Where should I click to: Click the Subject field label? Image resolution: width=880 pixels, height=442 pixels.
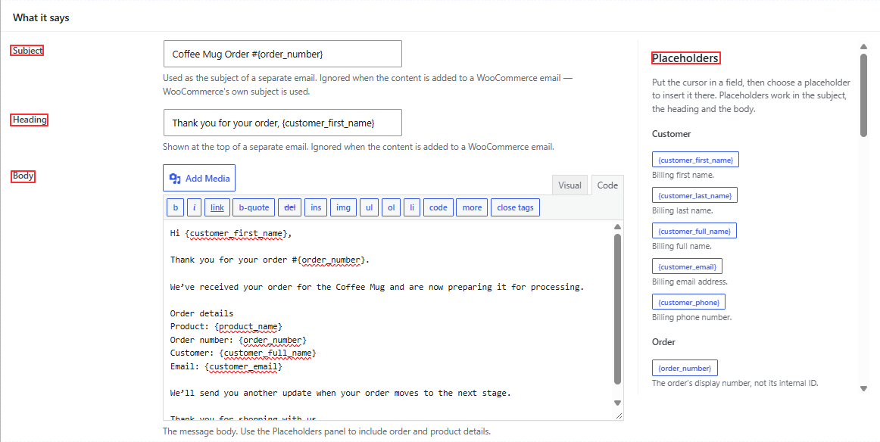click(x=27, y=51)
